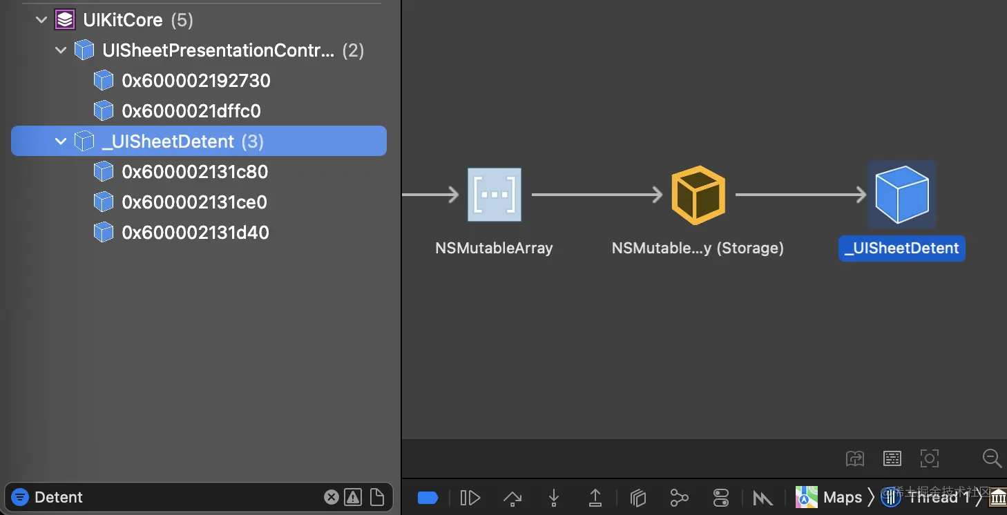Click the export memory graph icon
Image resolution: width=1007 pixels, height=515 pixels.
(x=855, y=458)
